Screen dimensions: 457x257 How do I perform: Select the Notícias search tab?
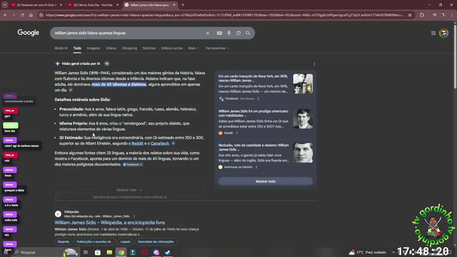point(149,48)
